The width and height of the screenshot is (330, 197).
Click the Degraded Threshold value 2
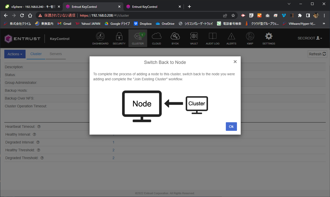tap(113, 158)
